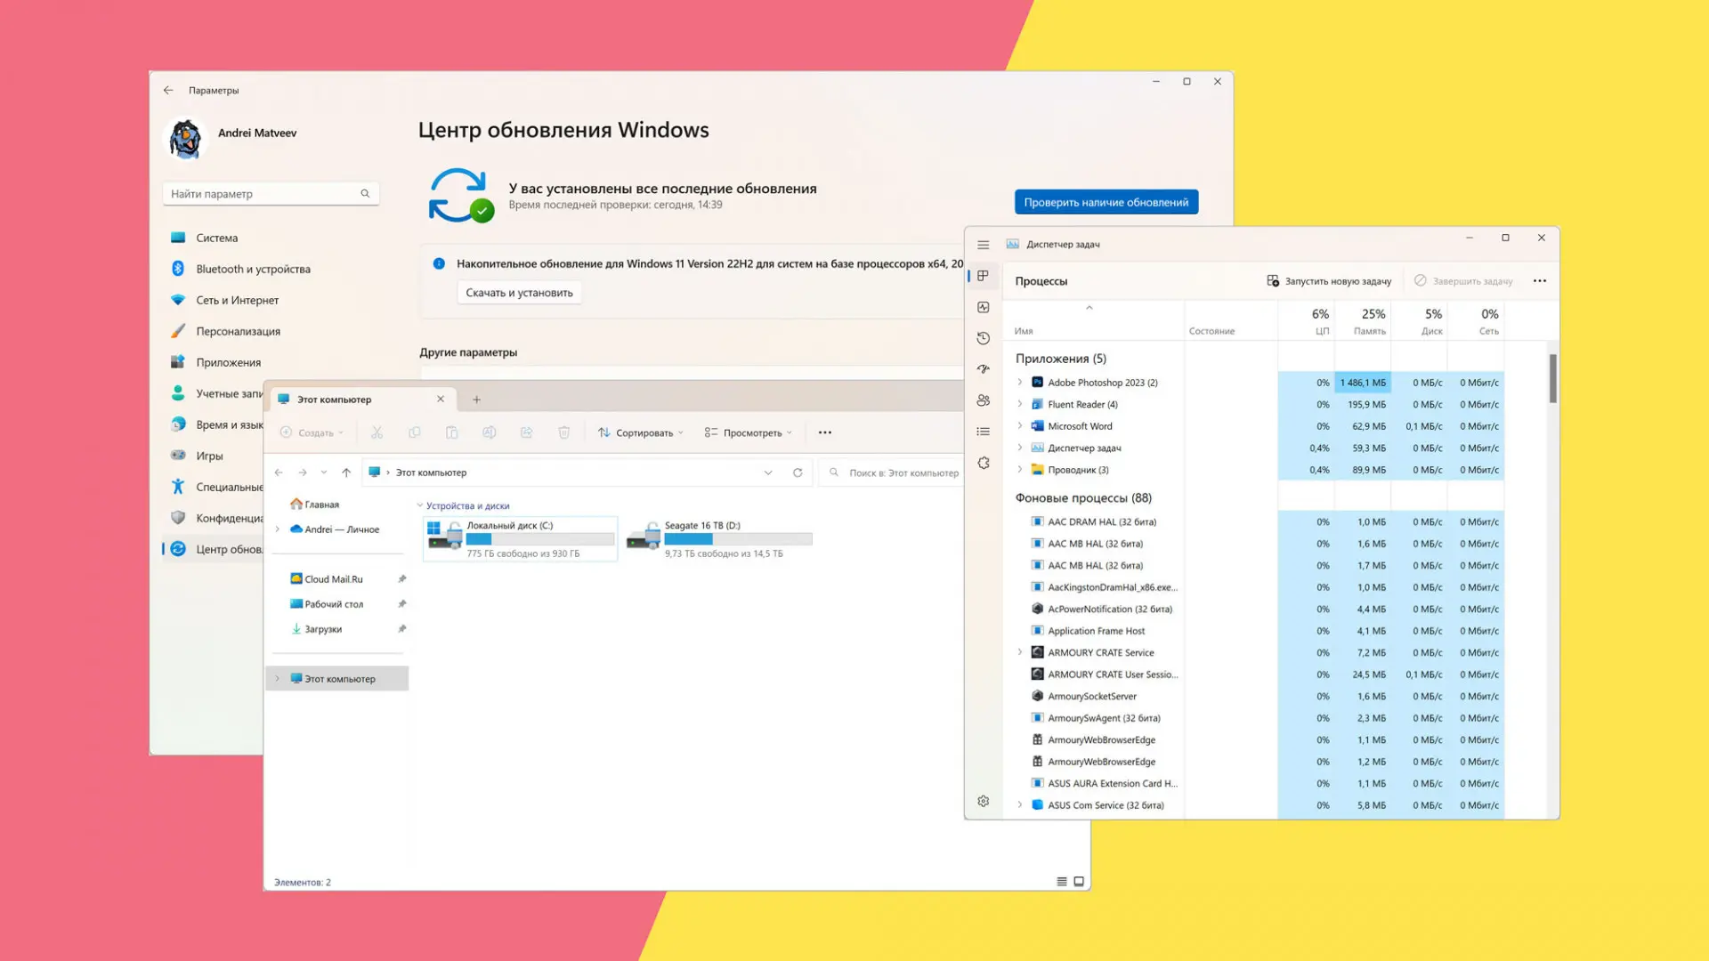Add a new tab in File Explorer
Screen dimensions: 1709x961
tap(476, 400)
